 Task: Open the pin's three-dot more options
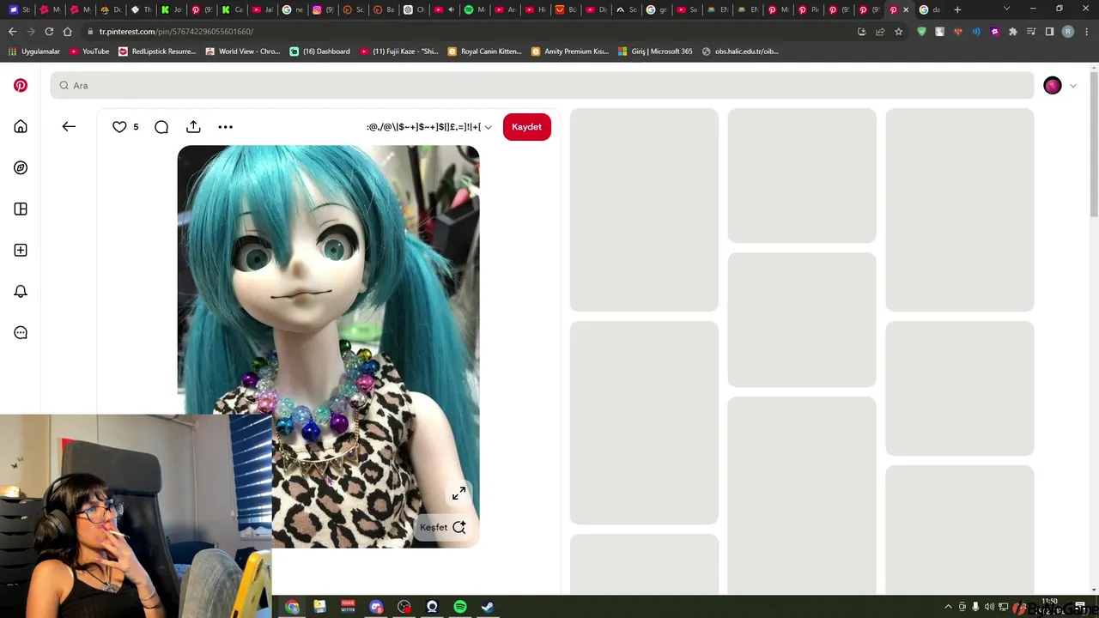225,127
